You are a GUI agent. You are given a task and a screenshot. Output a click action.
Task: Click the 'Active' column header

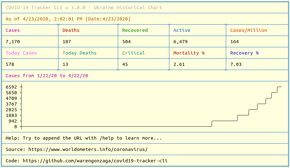[182, 30]
